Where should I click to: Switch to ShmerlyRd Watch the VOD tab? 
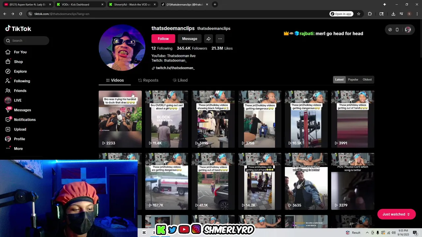pyautogui.click(x=133, y=5)
